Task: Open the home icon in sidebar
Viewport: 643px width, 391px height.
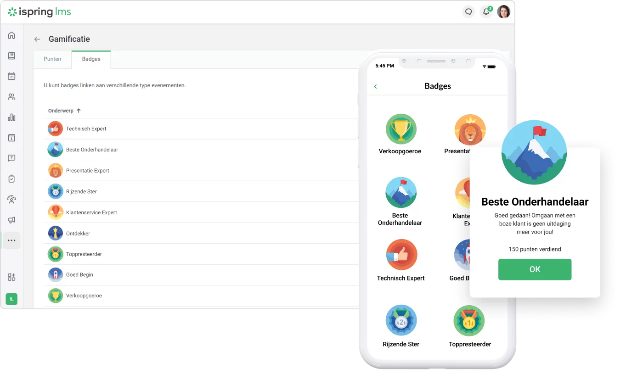Action: coord(11,35)
